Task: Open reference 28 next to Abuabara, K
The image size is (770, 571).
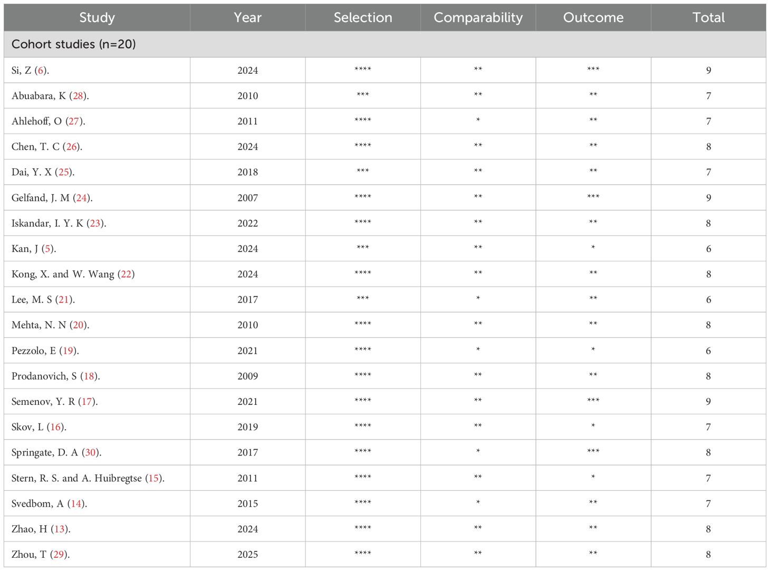Action: (78, 96)
